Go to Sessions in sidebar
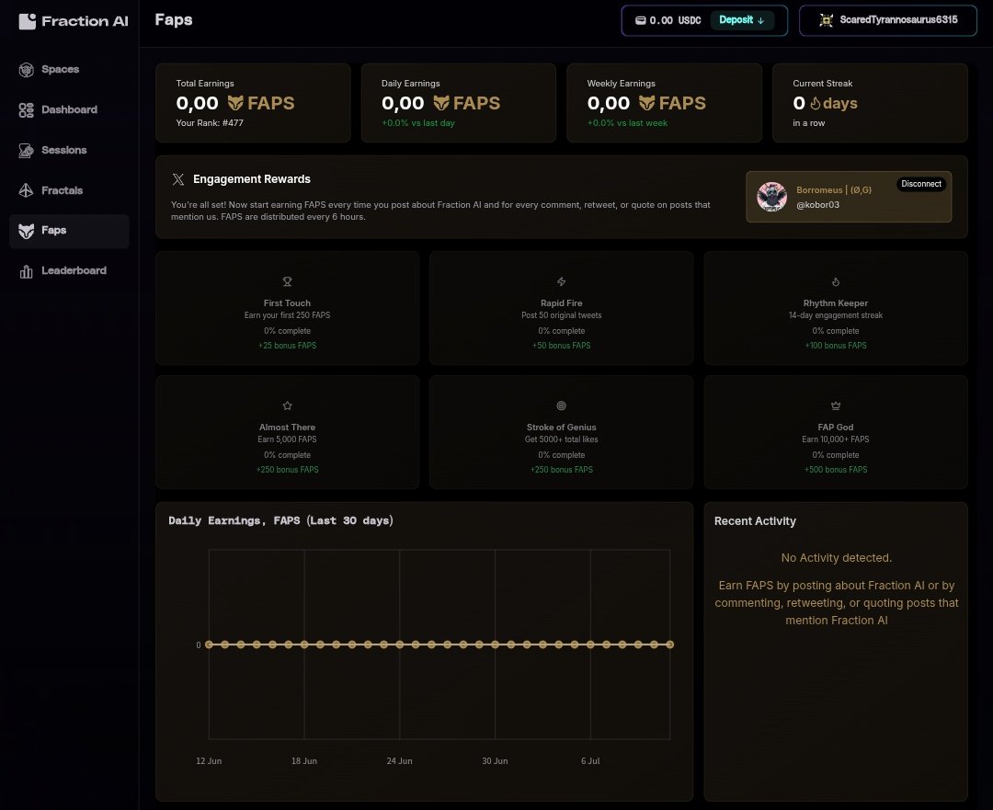Screen dimensions: 993x810 [x=70, y=151]
